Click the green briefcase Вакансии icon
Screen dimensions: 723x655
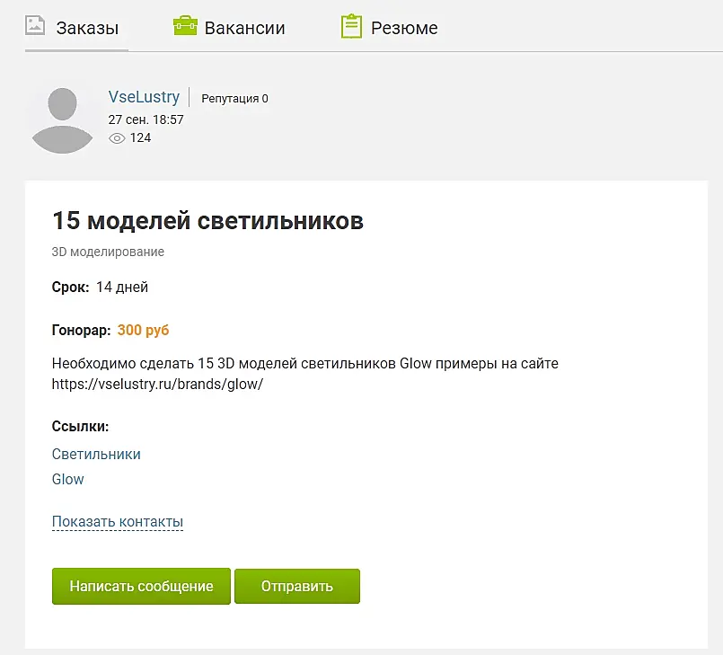[x=185, y=26]
